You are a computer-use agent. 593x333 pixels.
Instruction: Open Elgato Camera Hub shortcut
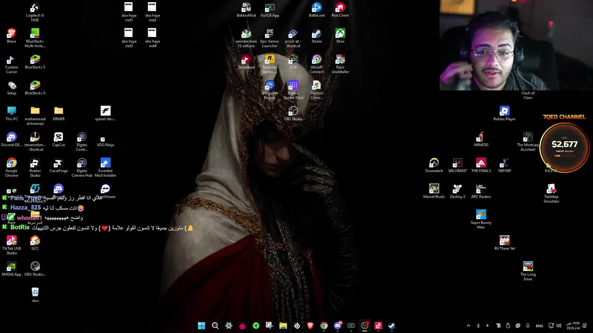(82, 167)
